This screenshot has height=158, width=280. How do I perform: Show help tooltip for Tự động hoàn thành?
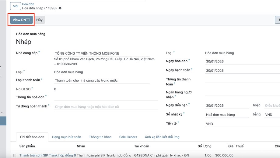click(x=49, y=105)
